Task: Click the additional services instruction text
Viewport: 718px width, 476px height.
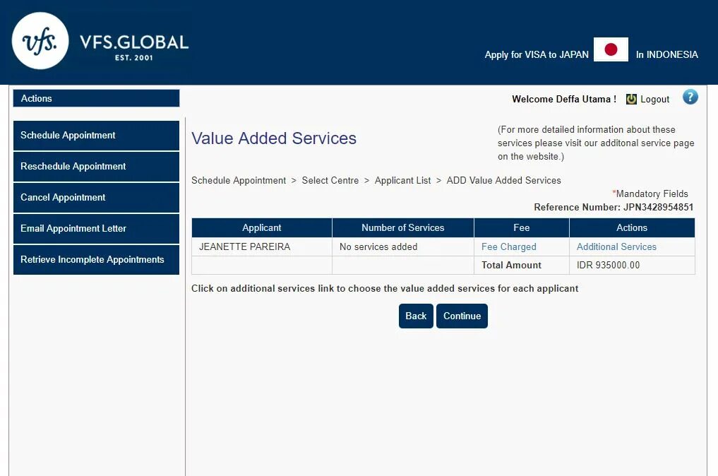Action: 385,289
